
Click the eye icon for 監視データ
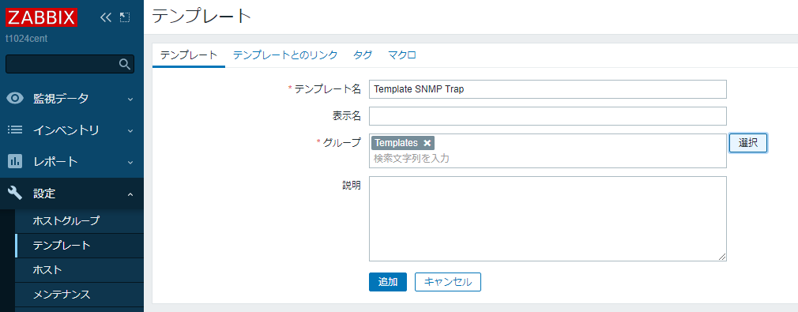point(15,98)
